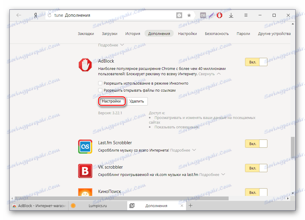Click the horizontal scrollbar thumb
Viewport: 305px width, 220px height.
[122, 198]
